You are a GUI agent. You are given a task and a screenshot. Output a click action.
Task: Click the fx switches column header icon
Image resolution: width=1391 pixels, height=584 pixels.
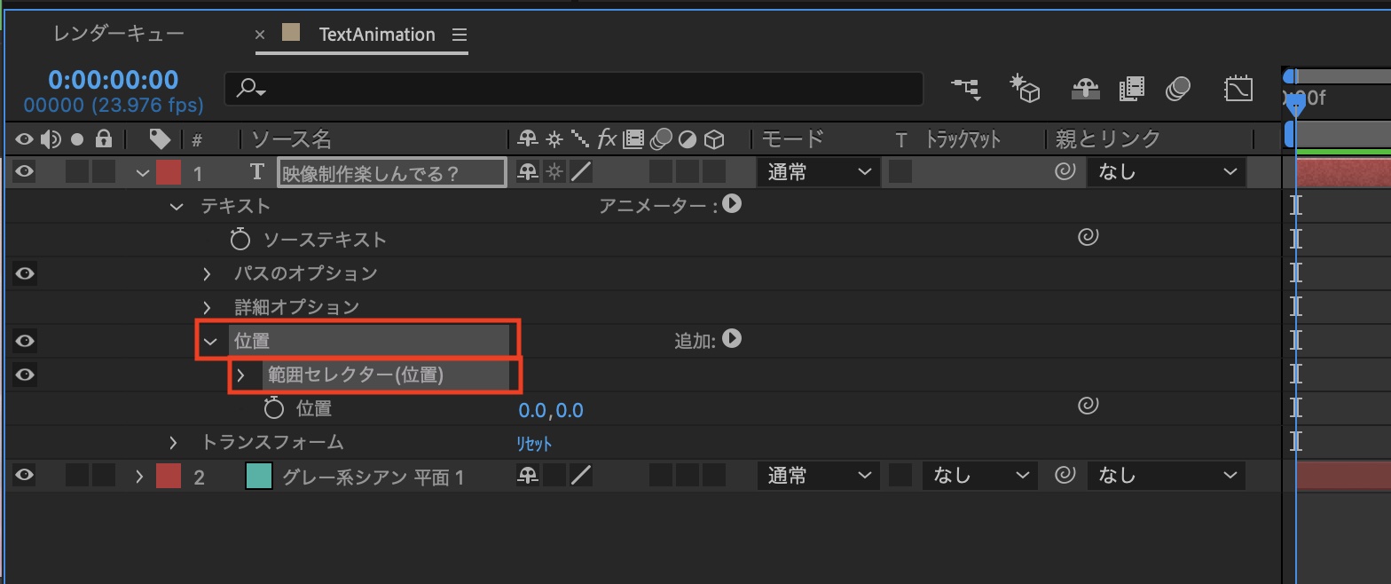point(607,138)
